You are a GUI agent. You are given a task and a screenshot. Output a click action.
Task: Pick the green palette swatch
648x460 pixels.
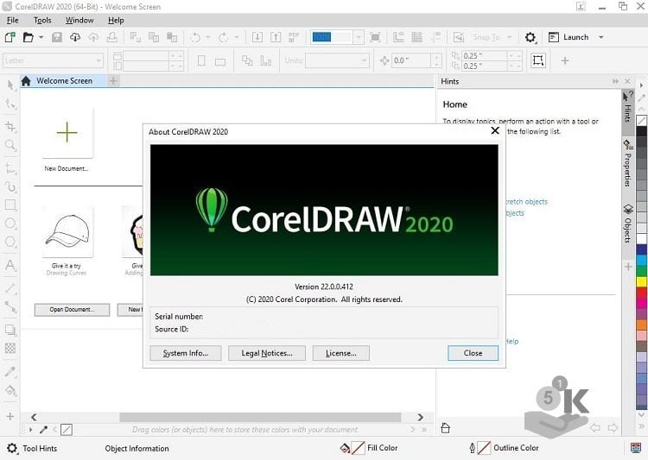click(641, 271)
